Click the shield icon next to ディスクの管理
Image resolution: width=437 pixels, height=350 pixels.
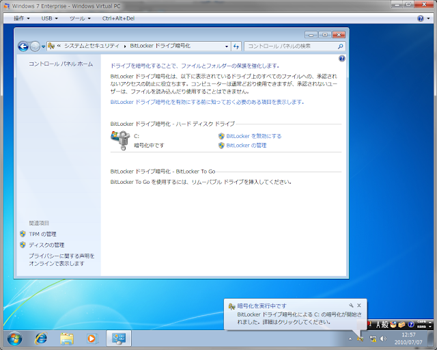23,245
